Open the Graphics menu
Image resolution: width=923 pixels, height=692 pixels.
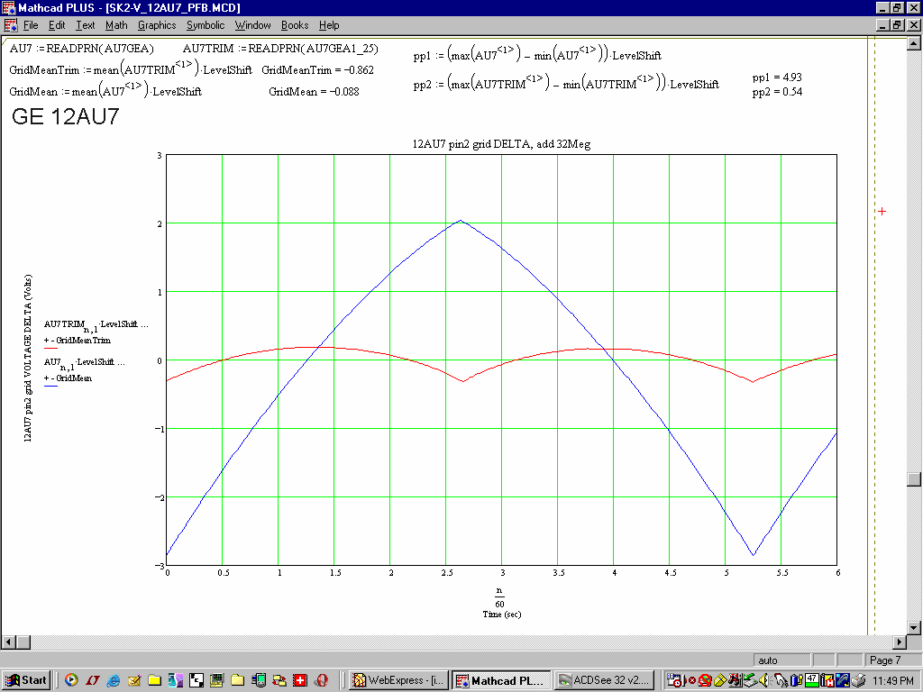tap(157, 25)
